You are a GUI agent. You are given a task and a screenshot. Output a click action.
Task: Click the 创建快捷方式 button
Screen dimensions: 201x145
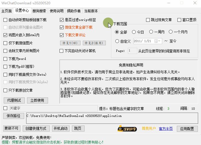(x=36, y=128)
